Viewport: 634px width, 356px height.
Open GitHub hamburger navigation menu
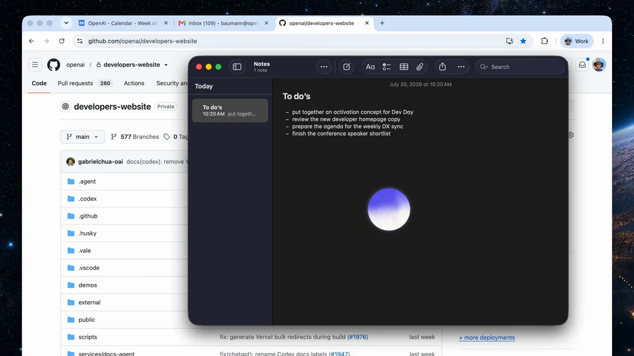35,65
